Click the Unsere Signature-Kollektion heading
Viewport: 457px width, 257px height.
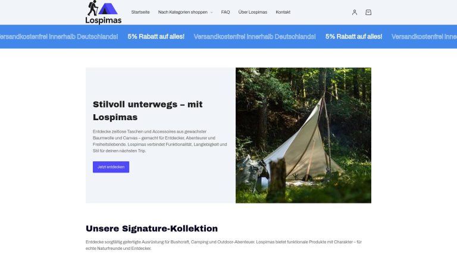(152, 228)
